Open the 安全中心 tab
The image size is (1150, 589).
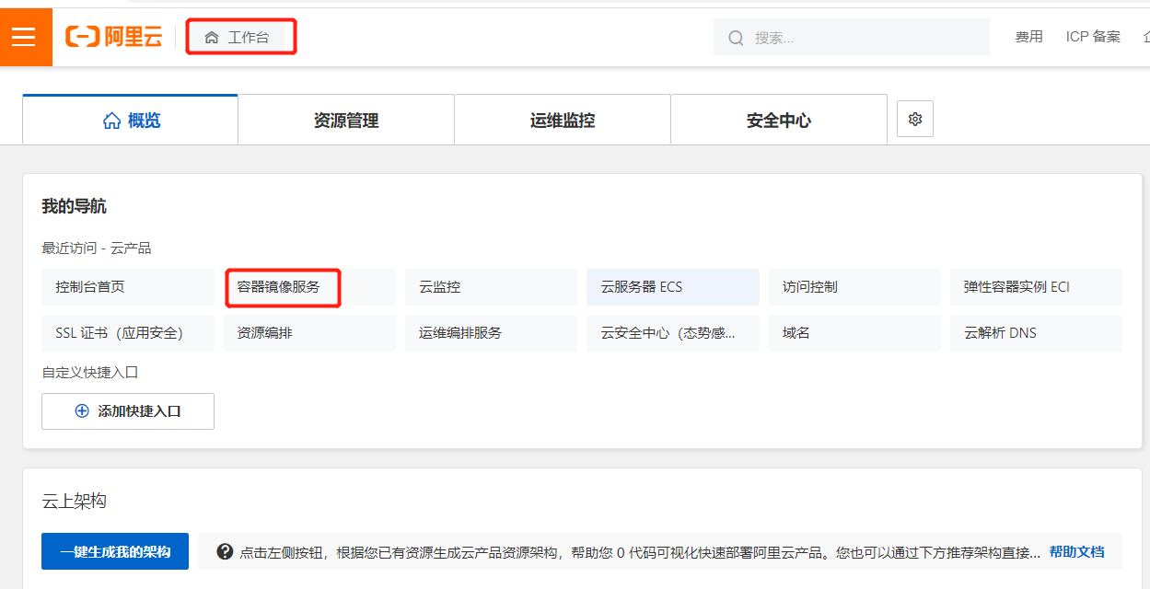pyautogui.click(x=778, y=121)
